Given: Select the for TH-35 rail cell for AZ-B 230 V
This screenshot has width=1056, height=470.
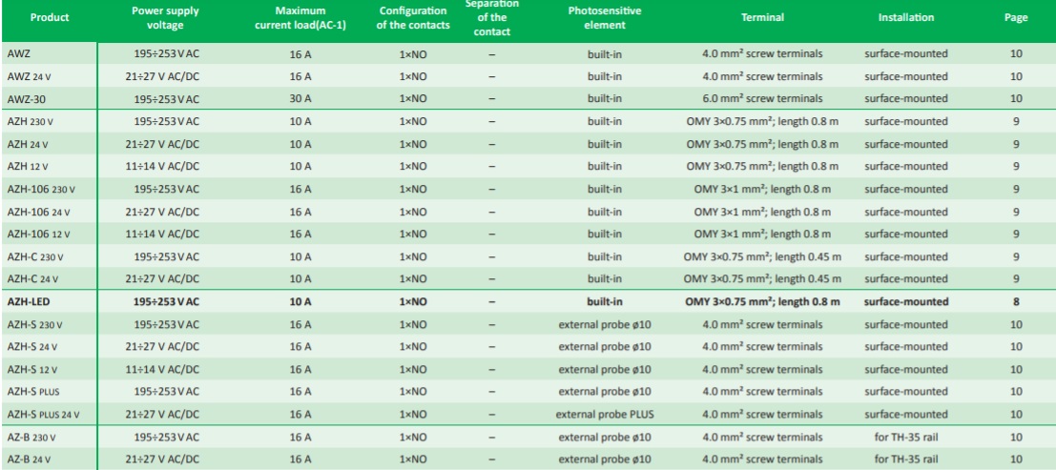Looking at the screenshot, I should 906,437.
